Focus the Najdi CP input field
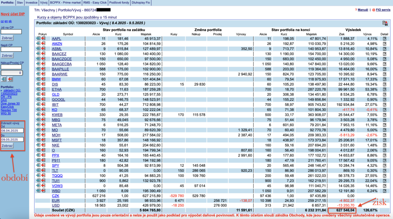The image size is (393, 219). [11, 49]
